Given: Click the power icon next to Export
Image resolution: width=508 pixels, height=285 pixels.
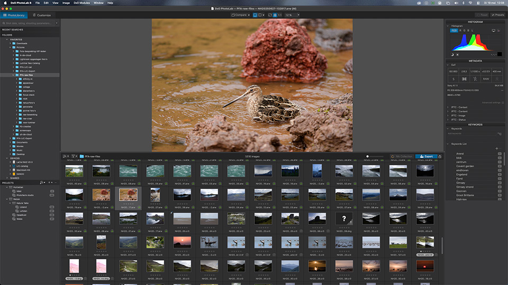Looking at the screenshot, I should pos(440,156).
